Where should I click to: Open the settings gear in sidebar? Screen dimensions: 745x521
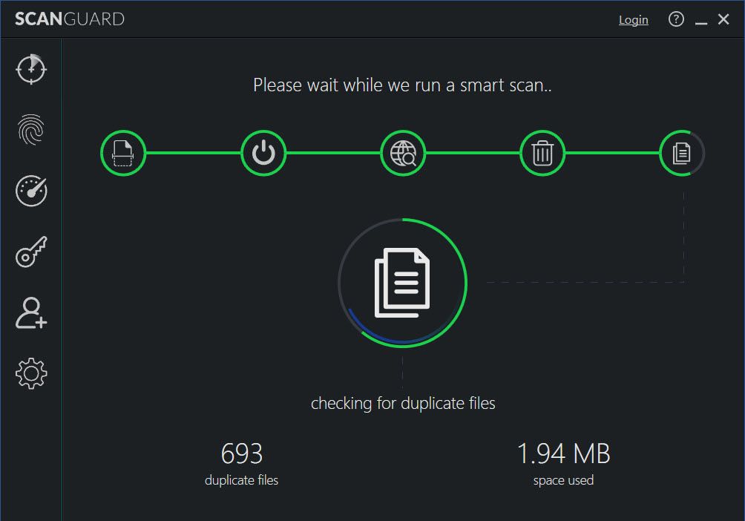coord(30,374)
